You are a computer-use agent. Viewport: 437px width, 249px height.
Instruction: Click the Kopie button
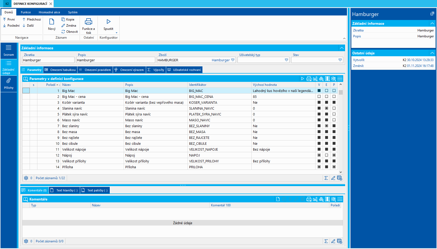click(x=68, y=19)
